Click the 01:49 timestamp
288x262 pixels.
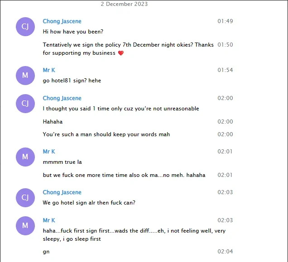[x=225, y=21]
